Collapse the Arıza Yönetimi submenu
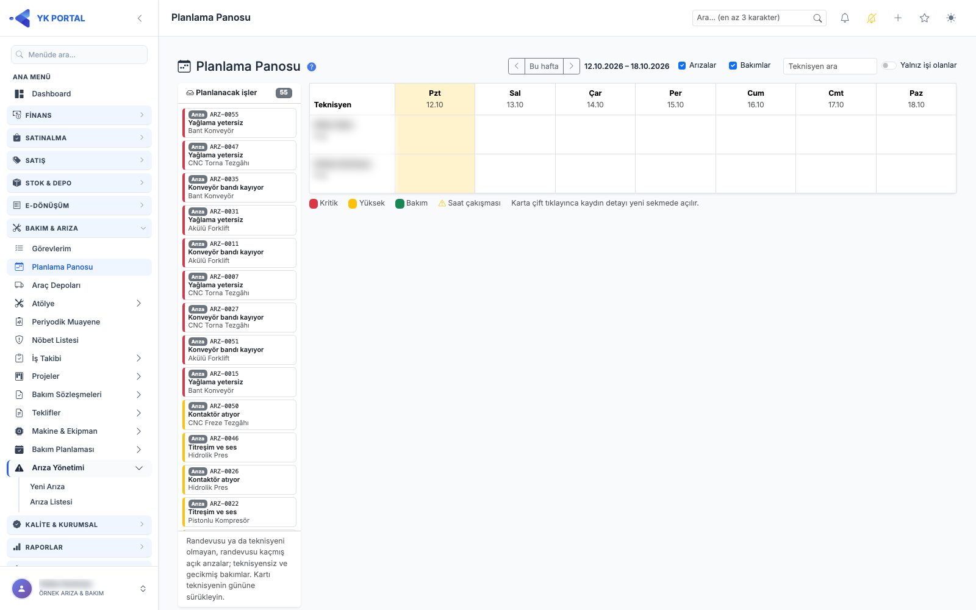This screenshot has height=610, width=976. [79, 468]
